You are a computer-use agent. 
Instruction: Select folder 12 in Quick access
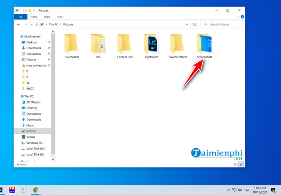click(x=28, y=82)
